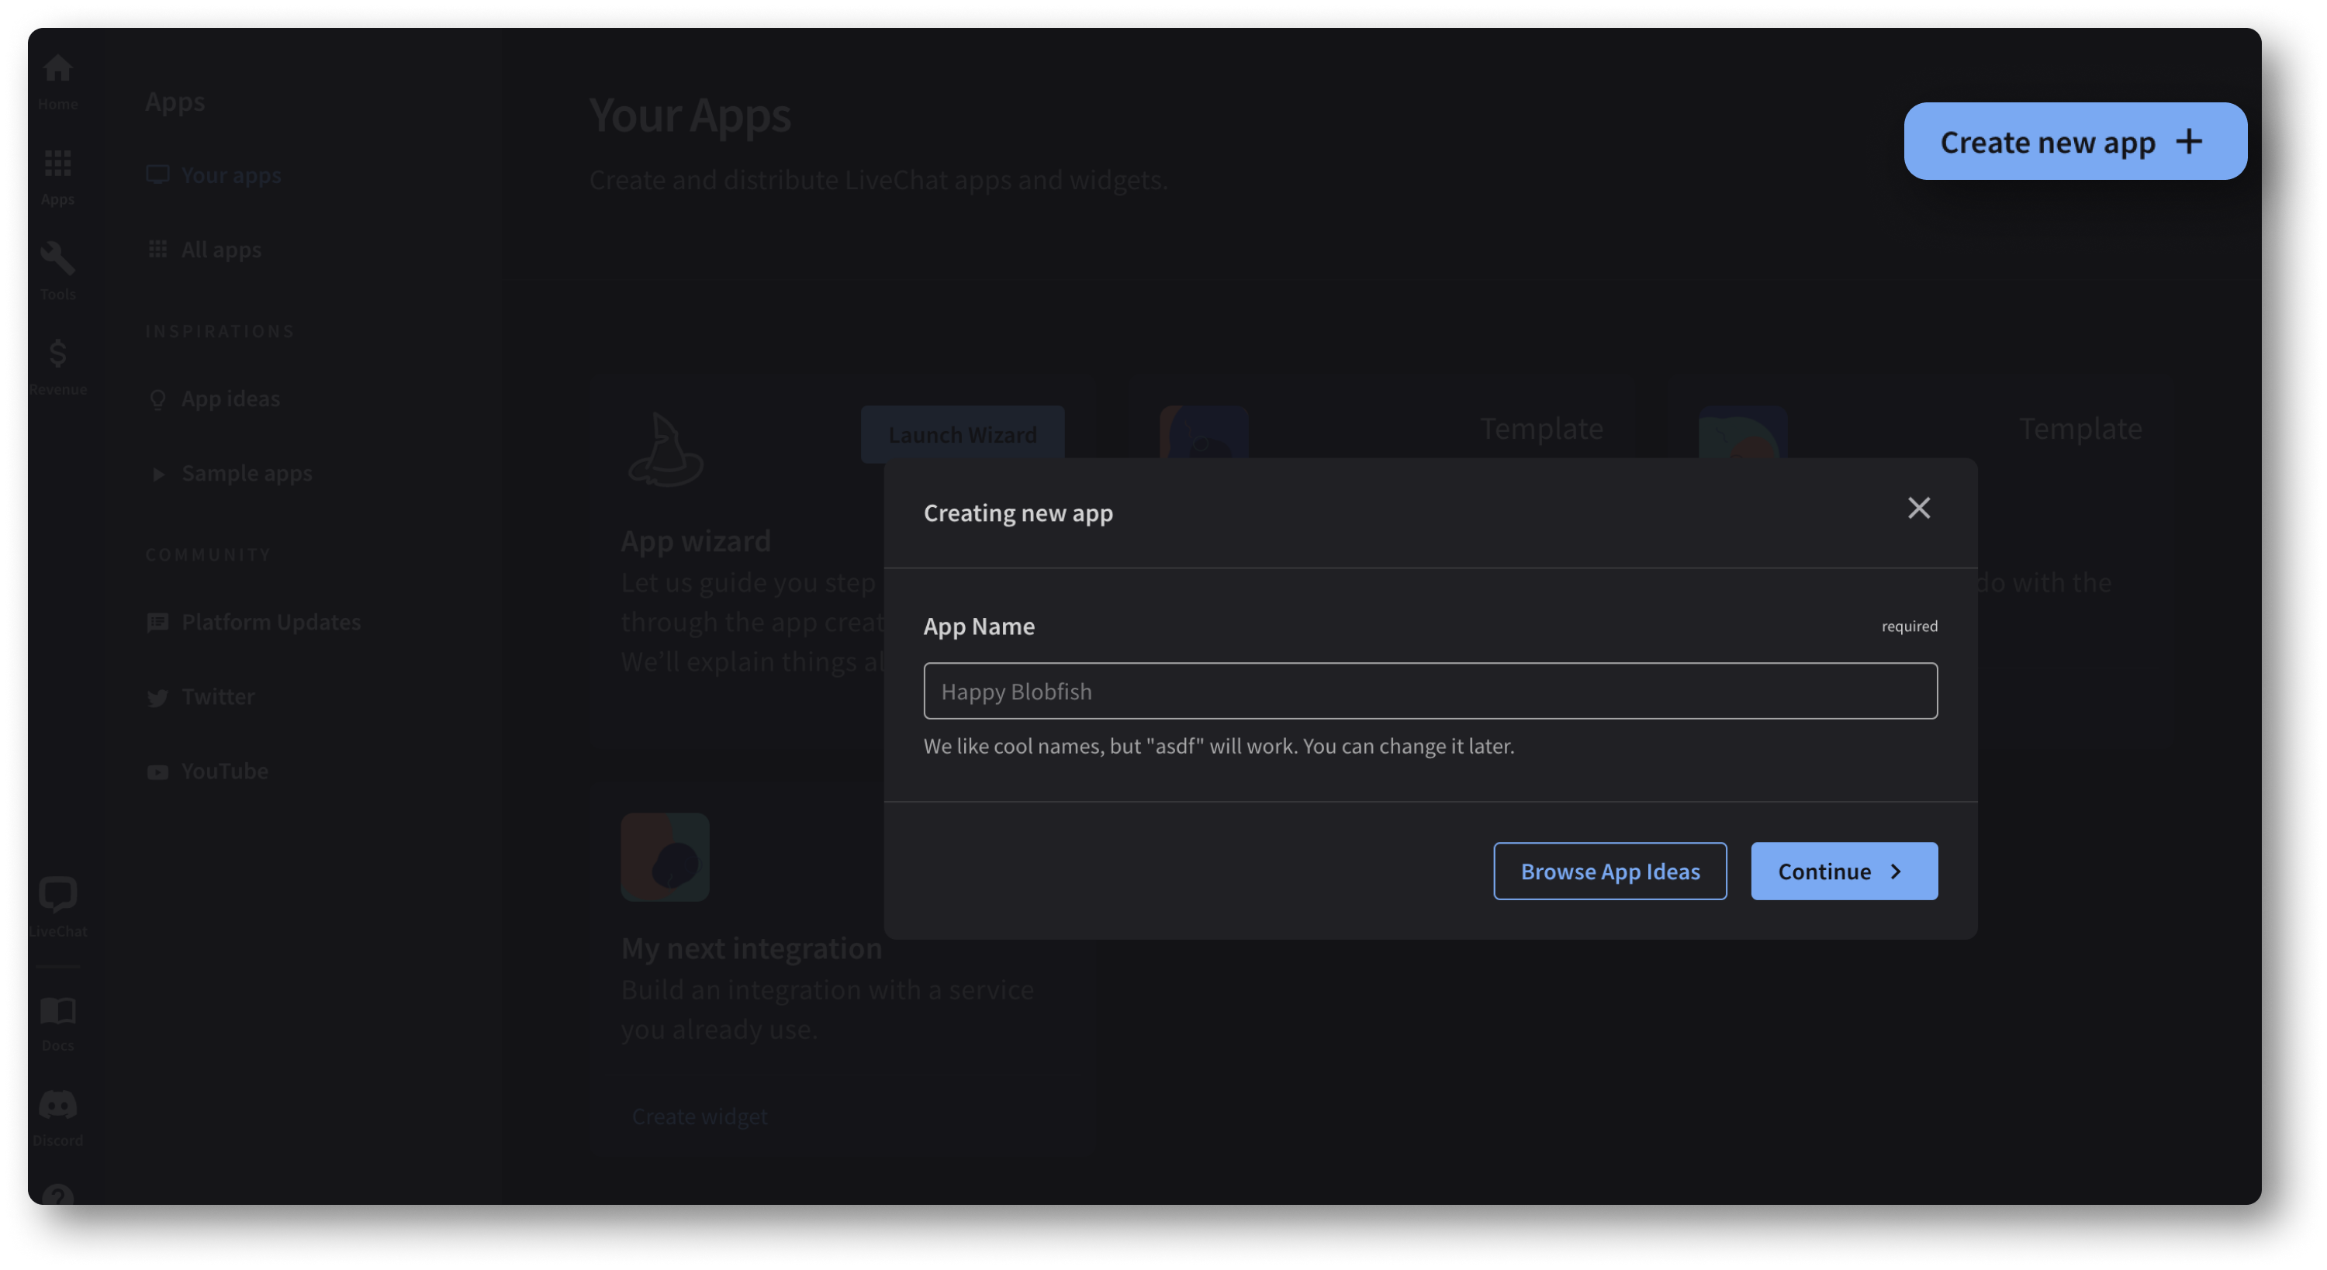This screenshot has height=1270, width=2327.
Task: Expand the Community section header
Action: pyautogui.click(x=206, y=554)
